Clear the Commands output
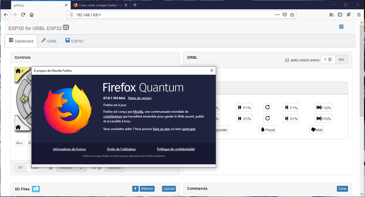Screen dimensions: 365x197 tap(342, 189)
